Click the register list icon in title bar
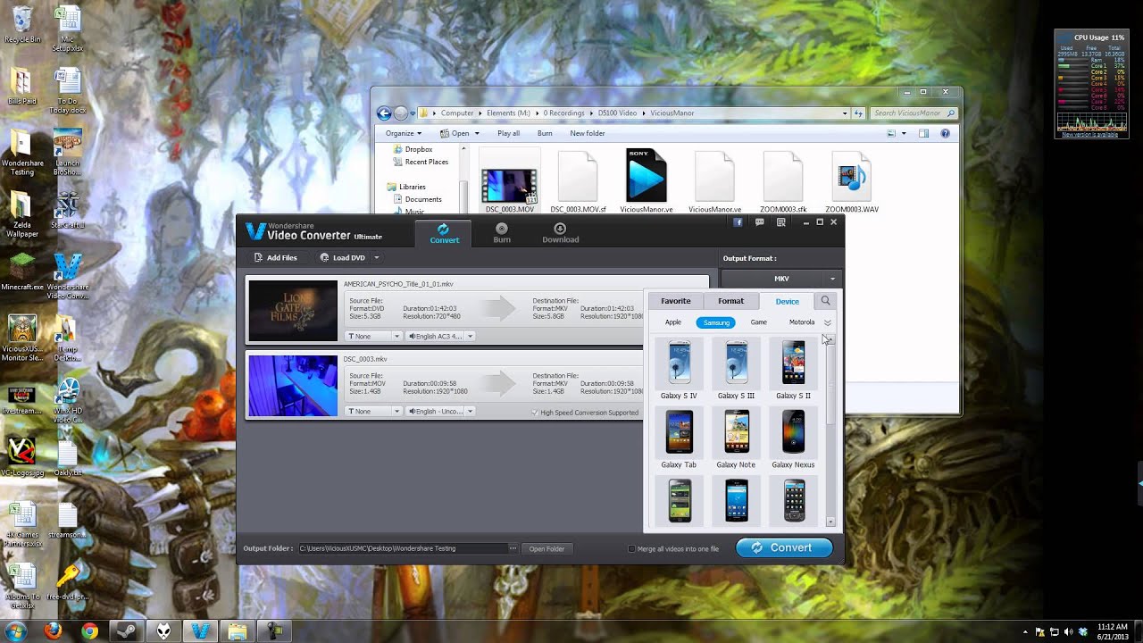Image resolution: width=1143 pixels, height=643 pixels. tap(781, 222)
